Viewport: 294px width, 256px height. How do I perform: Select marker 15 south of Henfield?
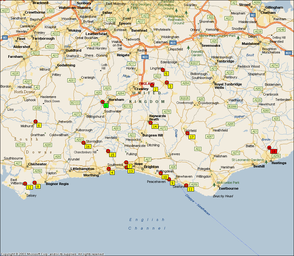pyautogui.click(x=112, y=155)
